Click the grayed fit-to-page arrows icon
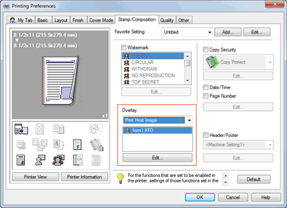Image resolution: width=287 pixels, height=208 pixels. 40,129
